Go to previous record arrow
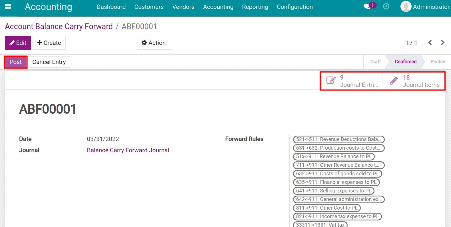The height and width of the screenshot is (227, 451). [430, 43]
